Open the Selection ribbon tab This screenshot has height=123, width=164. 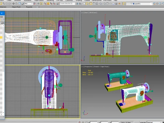[3, 7]
